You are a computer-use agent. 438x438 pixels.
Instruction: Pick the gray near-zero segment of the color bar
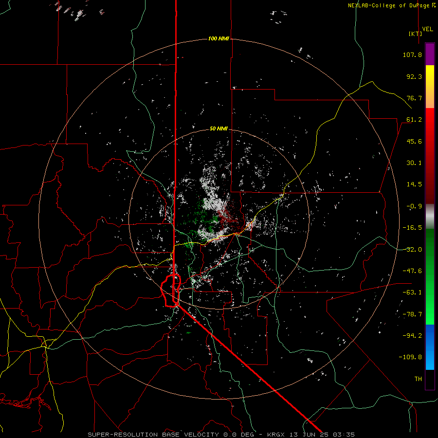click(430, 217)
